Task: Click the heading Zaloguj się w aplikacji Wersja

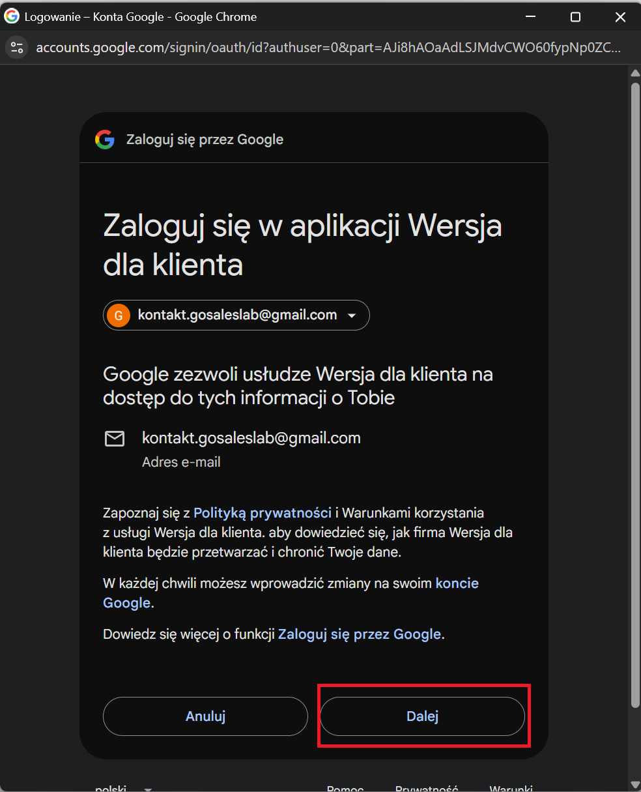Action: 302,246
